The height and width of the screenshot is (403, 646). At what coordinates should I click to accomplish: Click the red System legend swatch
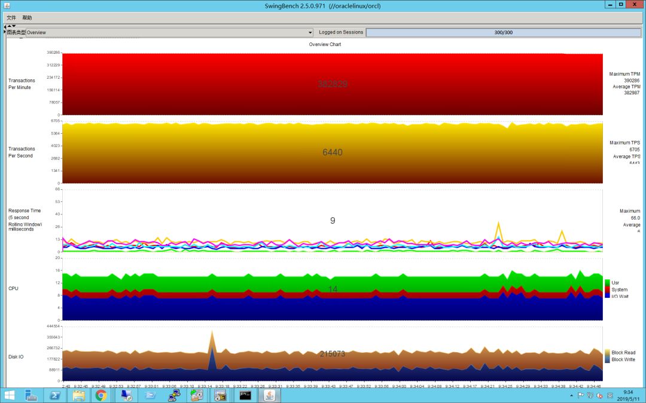coord(607,290)
